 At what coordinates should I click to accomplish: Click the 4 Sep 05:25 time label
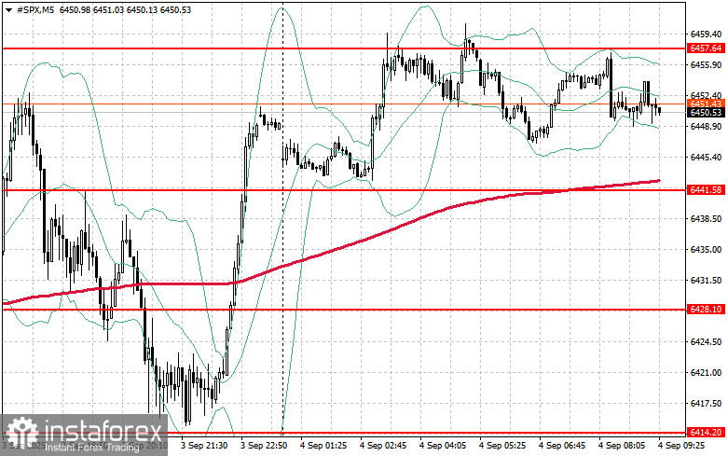[502, 446]
